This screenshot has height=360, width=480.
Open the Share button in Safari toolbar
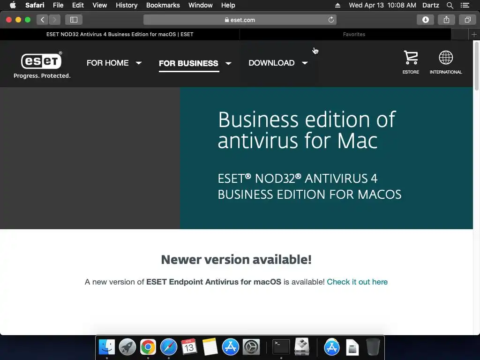pyautogui.click(x=446, y=20)
